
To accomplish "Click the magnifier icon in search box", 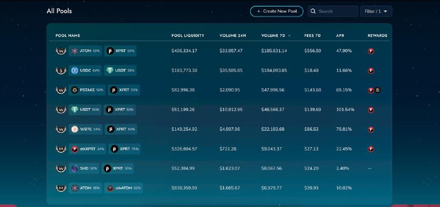I will pos(313,12).
